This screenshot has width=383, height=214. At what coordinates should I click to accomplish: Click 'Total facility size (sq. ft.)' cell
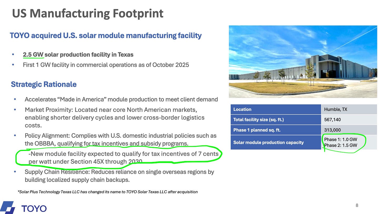click(276, 120)
